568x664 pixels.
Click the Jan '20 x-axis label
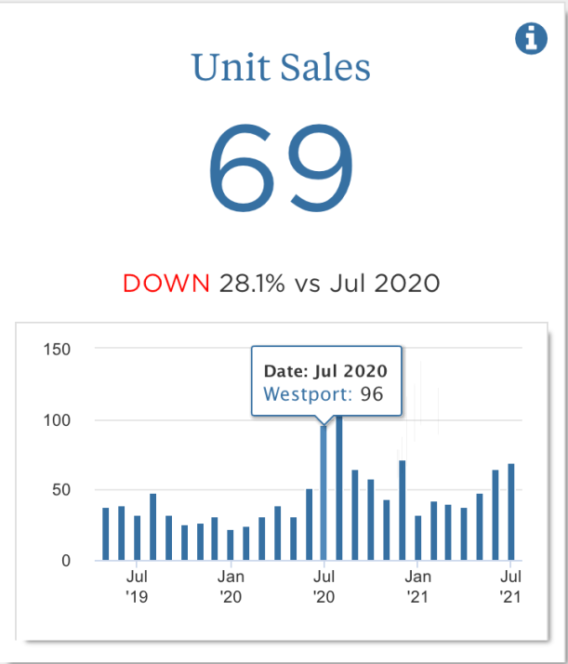coord(231,585)
